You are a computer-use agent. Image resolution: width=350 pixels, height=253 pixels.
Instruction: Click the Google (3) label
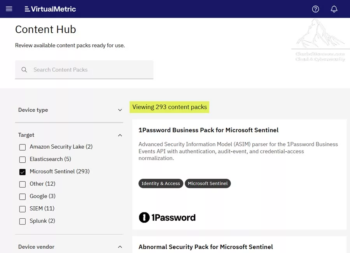coord(42,196)
